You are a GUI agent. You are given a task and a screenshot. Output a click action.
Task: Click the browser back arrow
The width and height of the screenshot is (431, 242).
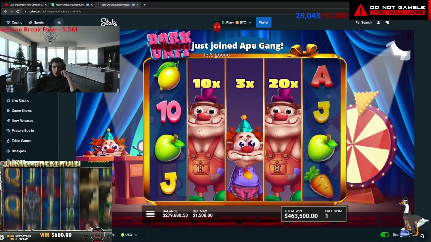(x=5, y=11)
